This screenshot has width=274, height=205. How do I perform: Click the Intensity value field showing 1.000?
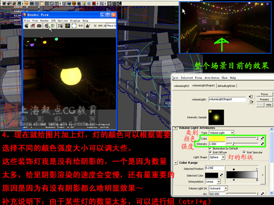pos(217,144)
